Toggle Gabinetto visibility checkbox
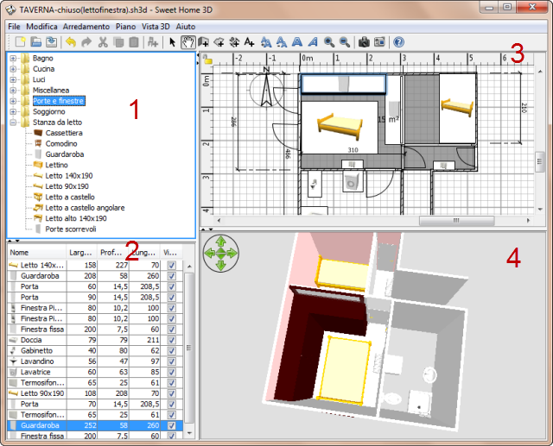 170,351
